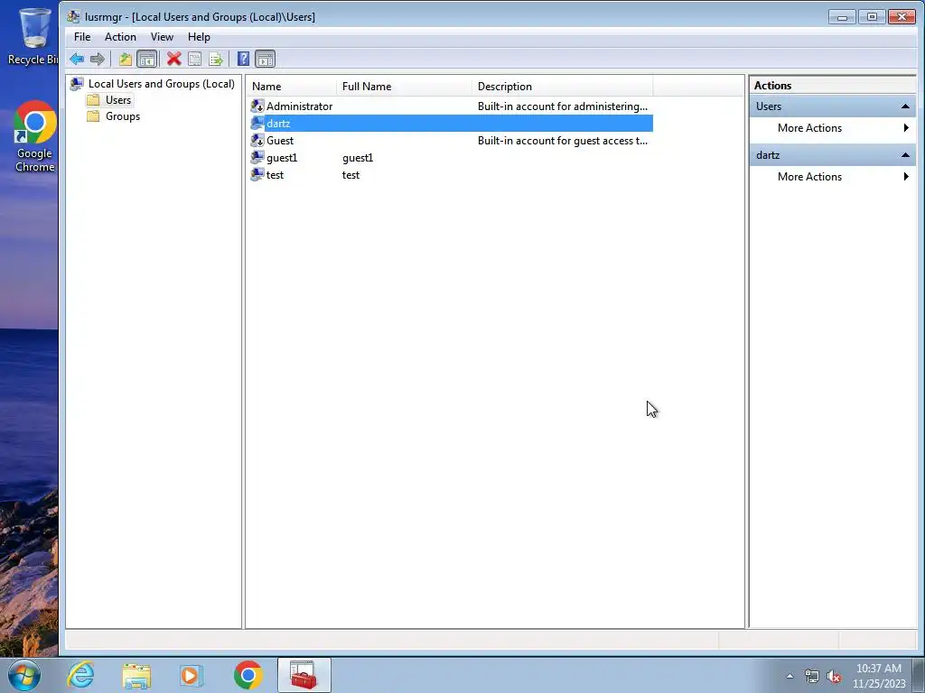Select the Users folder in the tree
The height and width of the screenshot is (693, 925).
pyautogui.click(x=118, y=100)
